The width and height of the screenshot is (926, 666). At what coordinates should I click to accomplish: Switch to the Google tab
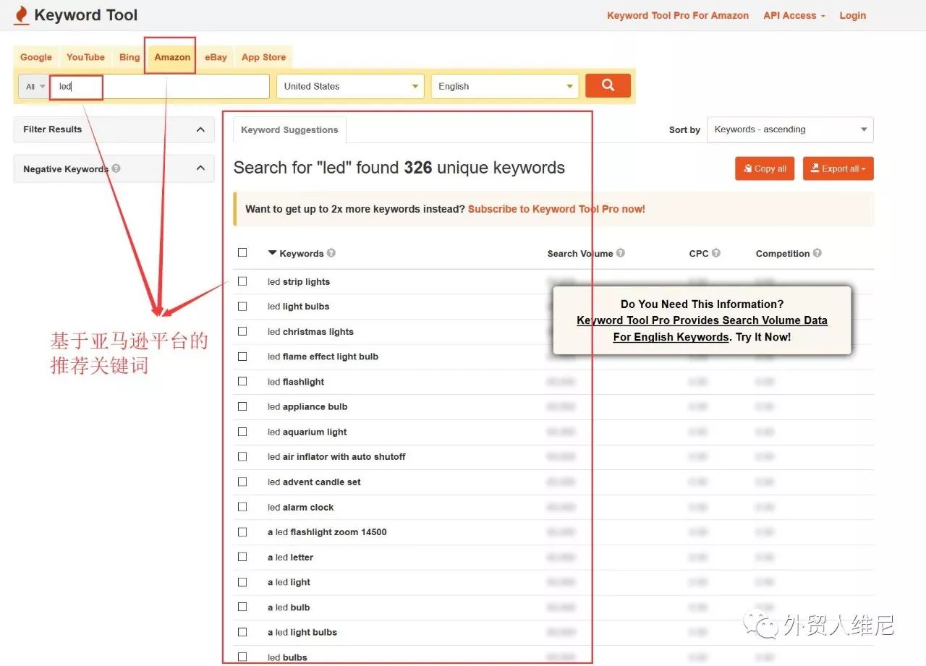[36, 57]
